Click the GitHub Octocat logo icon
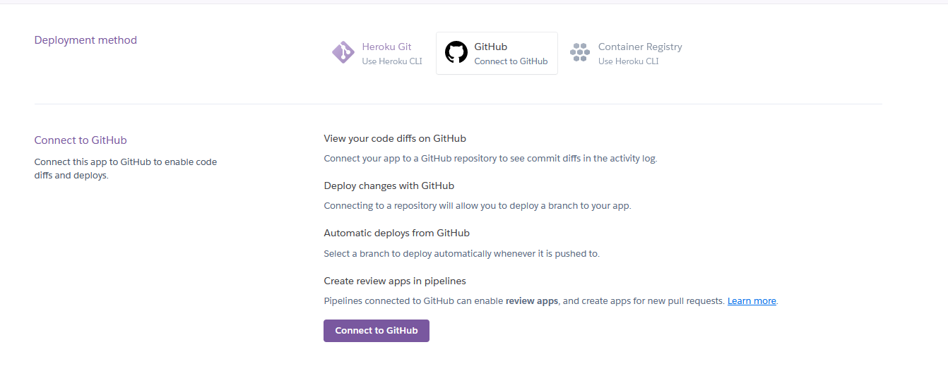This screenshot has height=383, width=948. (x=456, y=52)
